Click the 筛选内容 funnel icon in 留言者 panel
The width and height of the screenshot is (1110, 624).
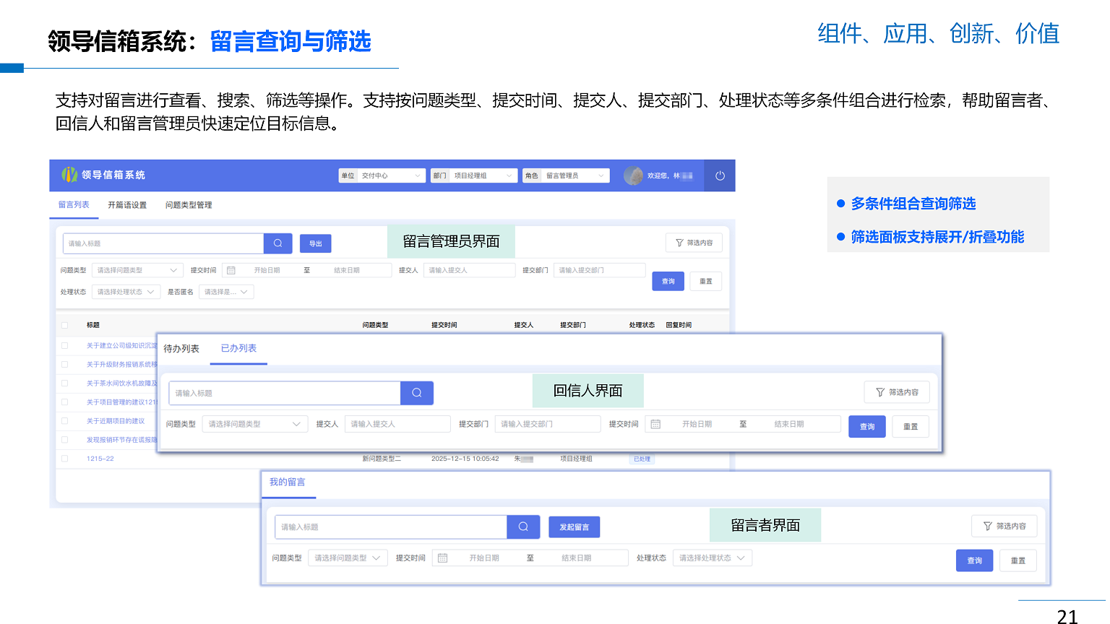1004,526
